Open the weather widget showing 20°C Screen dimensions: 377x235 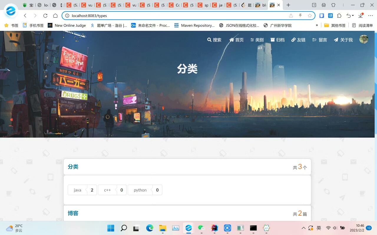pyautogui.click(x=14, y=228)
